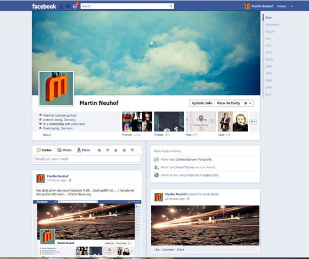309x259 pixels.
Task: Open the Photos thumbnail
Action: (x=169, y=122)
